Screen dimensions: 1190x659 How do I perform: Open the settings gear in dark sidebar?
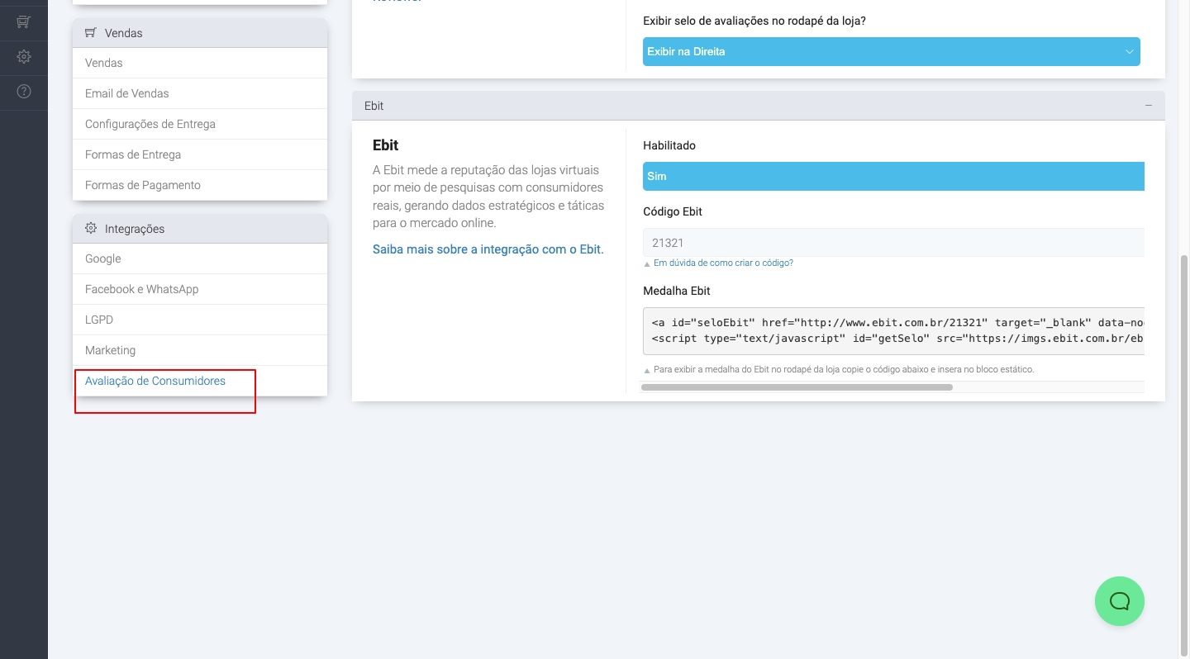coord(24,57)
